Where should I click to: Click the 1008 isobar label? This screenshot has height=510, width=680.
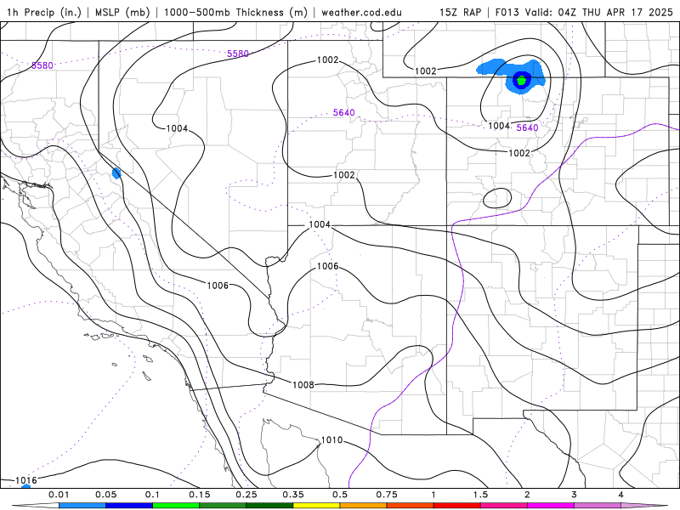tap(303, 385)
